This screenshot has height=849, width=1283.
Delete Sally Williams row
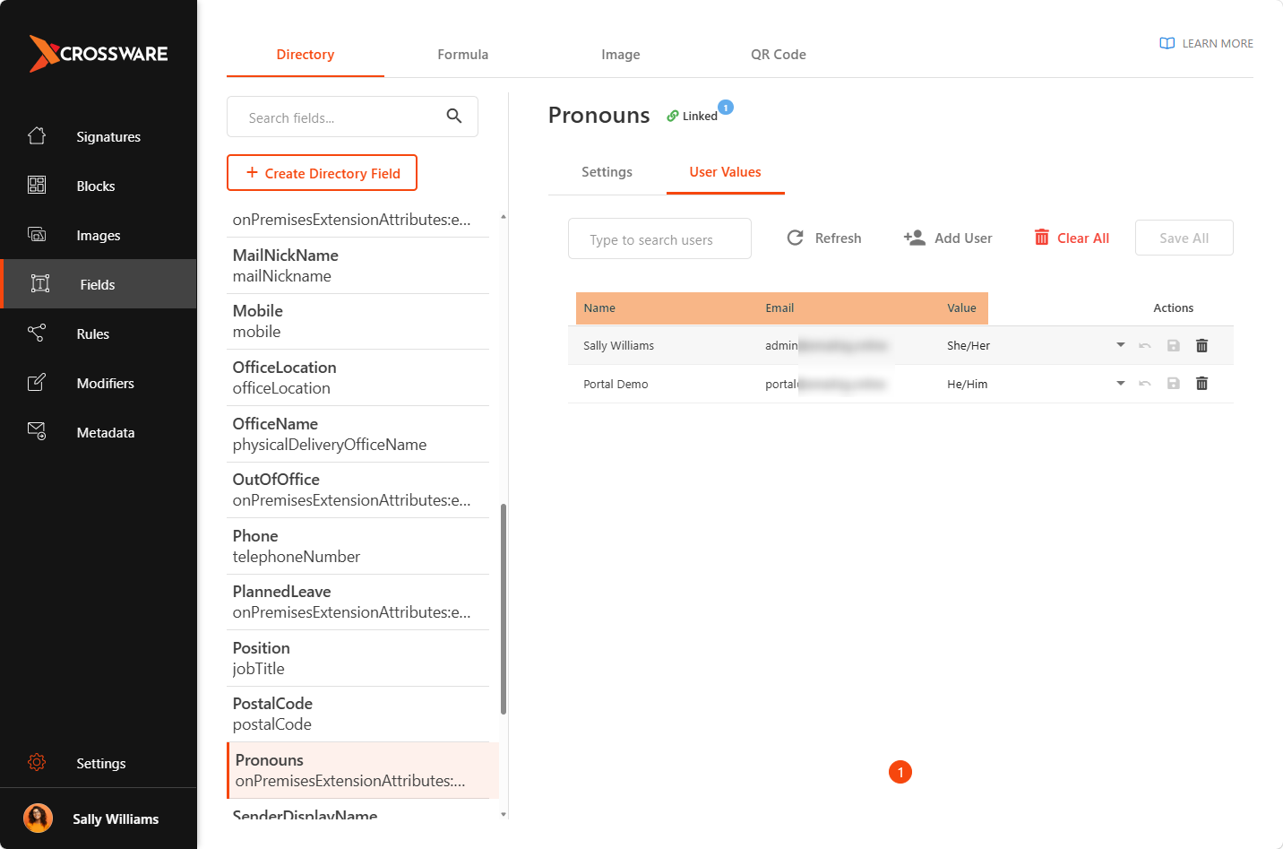pos(1202,345)
